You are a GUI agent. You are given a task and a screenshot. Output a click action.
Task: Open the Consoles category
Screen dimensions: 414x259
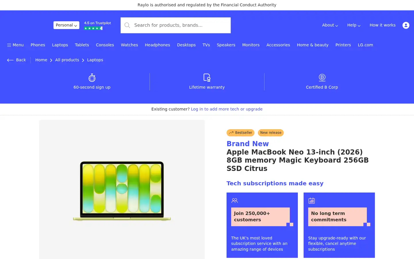pos(105,45)
